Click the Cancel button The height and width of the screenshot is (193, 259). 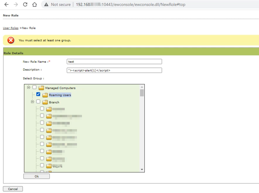pos(13,189)
